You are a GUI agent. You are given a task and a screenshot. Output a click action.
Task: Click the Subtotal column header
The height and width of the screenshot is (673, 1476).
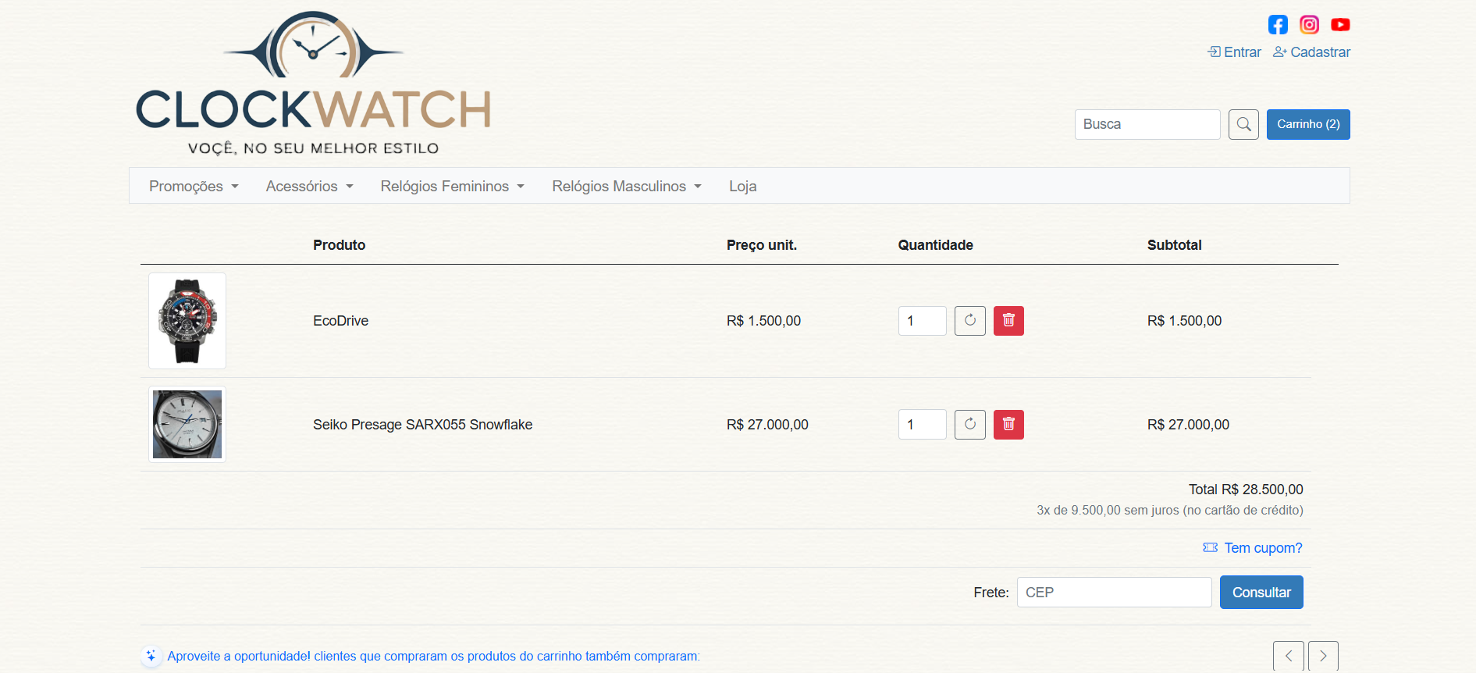pos(1174,245)
